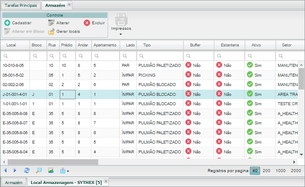Select Local Armazenagem - SYTHEX [5] tab
This screenshot has width=305, height=187.
[x=66, y=183]
